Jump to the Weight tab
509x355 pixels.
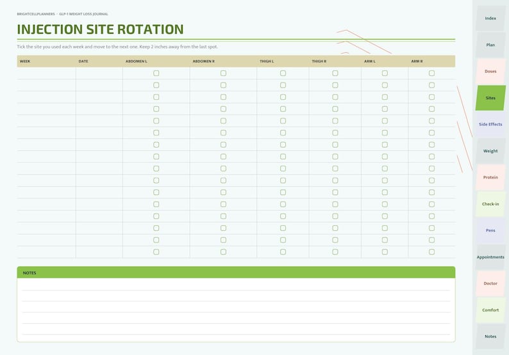[x=490, y=151]
